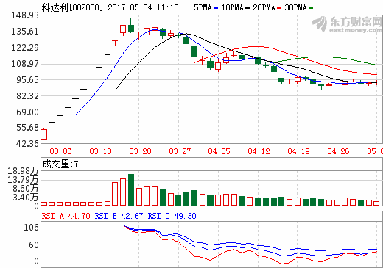Click the green 30PMA legend color marker
Screen dimensions: 383x268
click(311, 8)
